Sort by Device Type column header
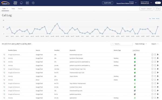Screen dimensions: 162x100 [117, 50]
